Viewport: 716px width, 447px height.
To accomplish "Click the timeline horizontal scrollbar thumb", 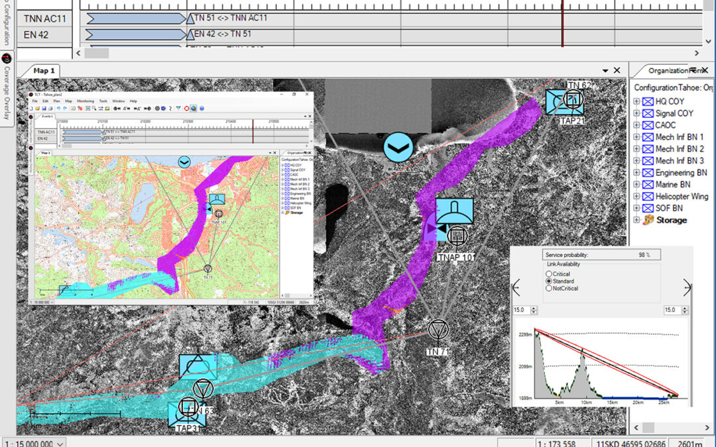I will tap(97, 53).
